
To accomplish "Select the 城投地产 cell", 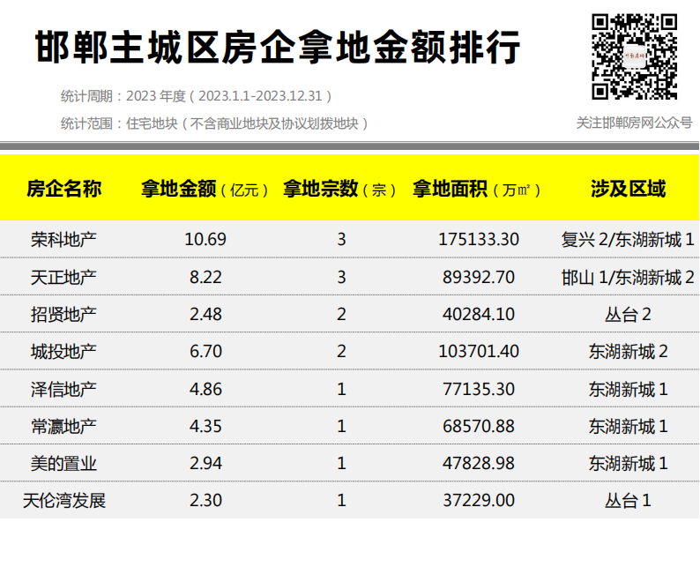I will point(63,352).
